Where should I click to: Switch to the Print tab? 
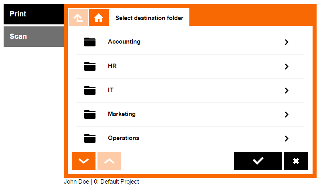34,14
